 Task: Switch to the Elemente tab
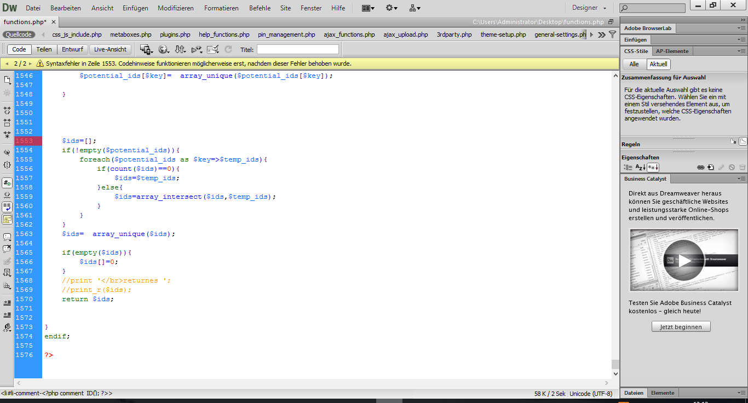[663, 393]
